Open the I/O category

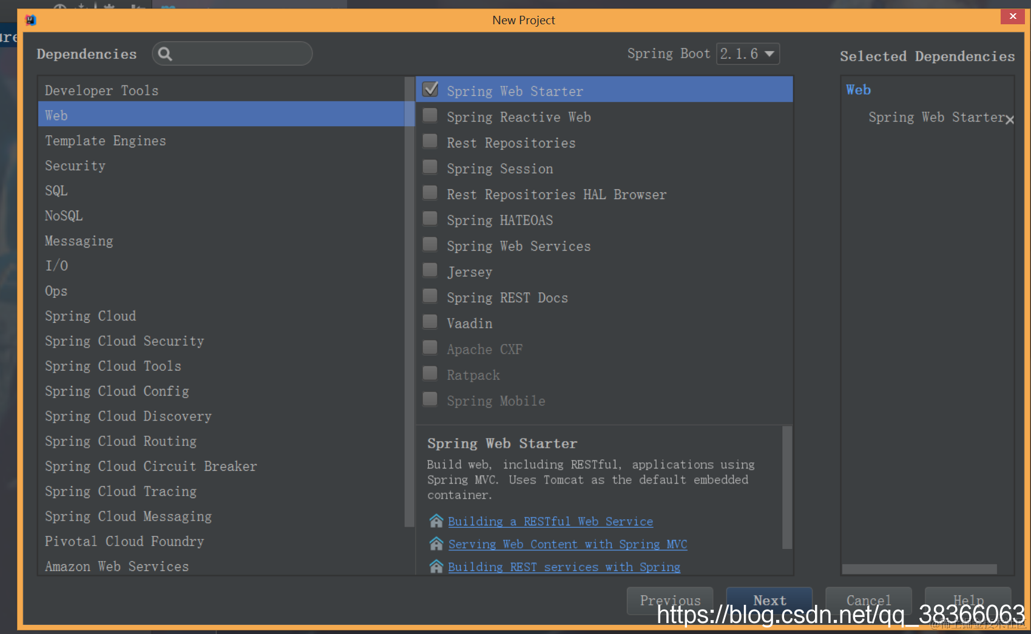[221, 266]
